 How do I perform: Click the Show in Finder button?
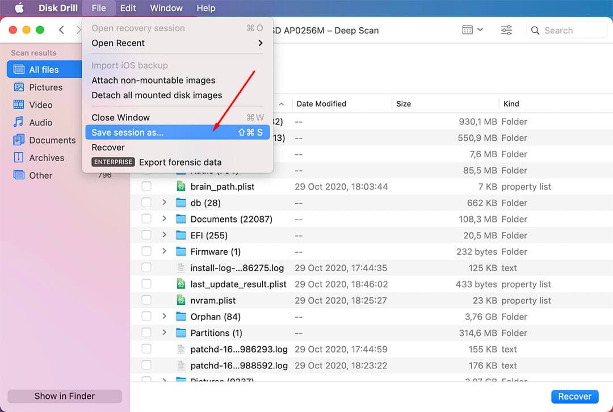pyautogui.click(x=65, y=396)
